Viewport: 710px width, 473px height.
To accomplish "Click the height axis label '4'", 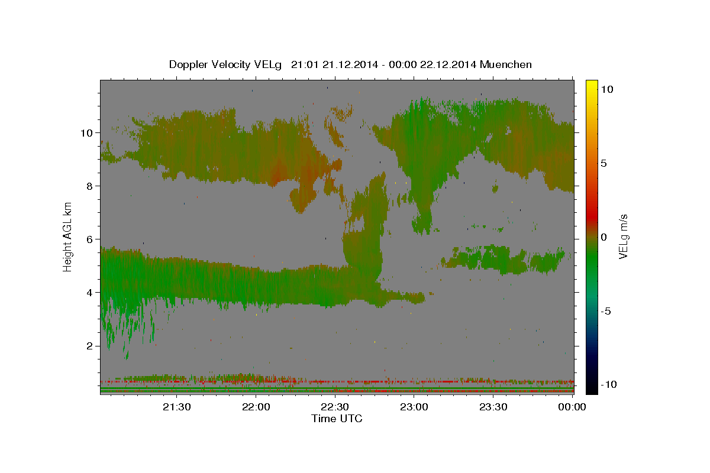I will (89, 292).
